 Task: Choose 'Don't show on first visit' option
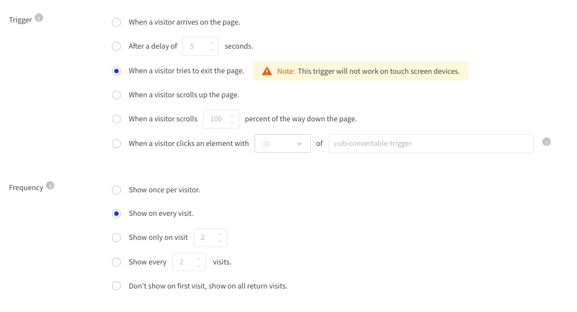point(116,286)
